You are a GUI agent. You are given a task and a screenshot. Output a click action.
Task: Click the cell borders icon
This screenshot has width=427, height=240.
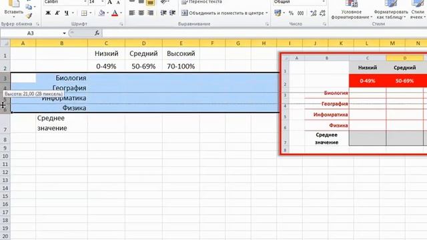click(84, 13)
